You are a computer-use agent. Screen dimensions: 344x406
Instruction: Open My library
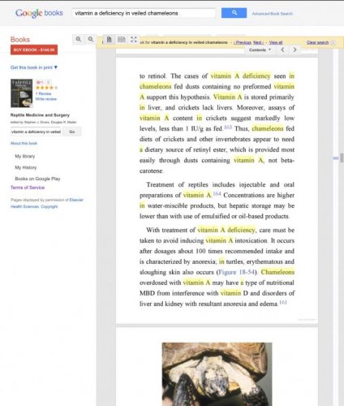[25, 157]
